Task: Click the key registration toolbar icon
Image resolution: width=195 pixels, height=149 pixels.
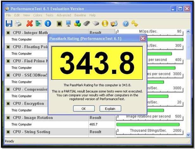Action: click(135, 23)
